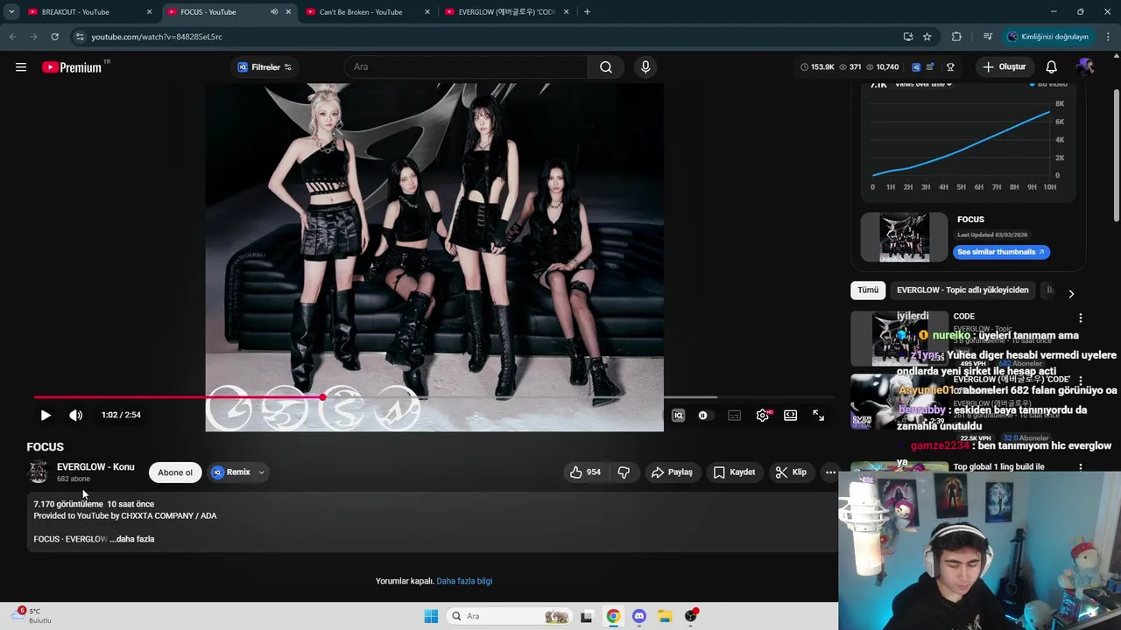
Task: Open the YouTube hamburger guide menu
Action: coord(21,67)
